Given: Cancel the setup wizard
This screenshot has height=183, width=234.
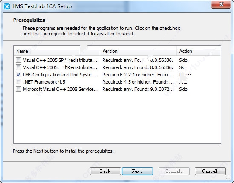Looking at the screenshot, I should click(x=210, y=171).
